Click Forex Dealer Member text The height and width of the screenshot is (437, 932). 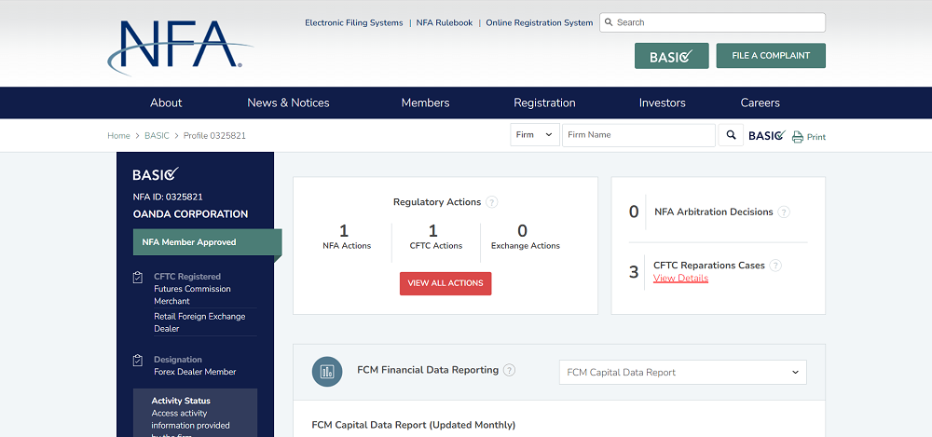point(195,372)
